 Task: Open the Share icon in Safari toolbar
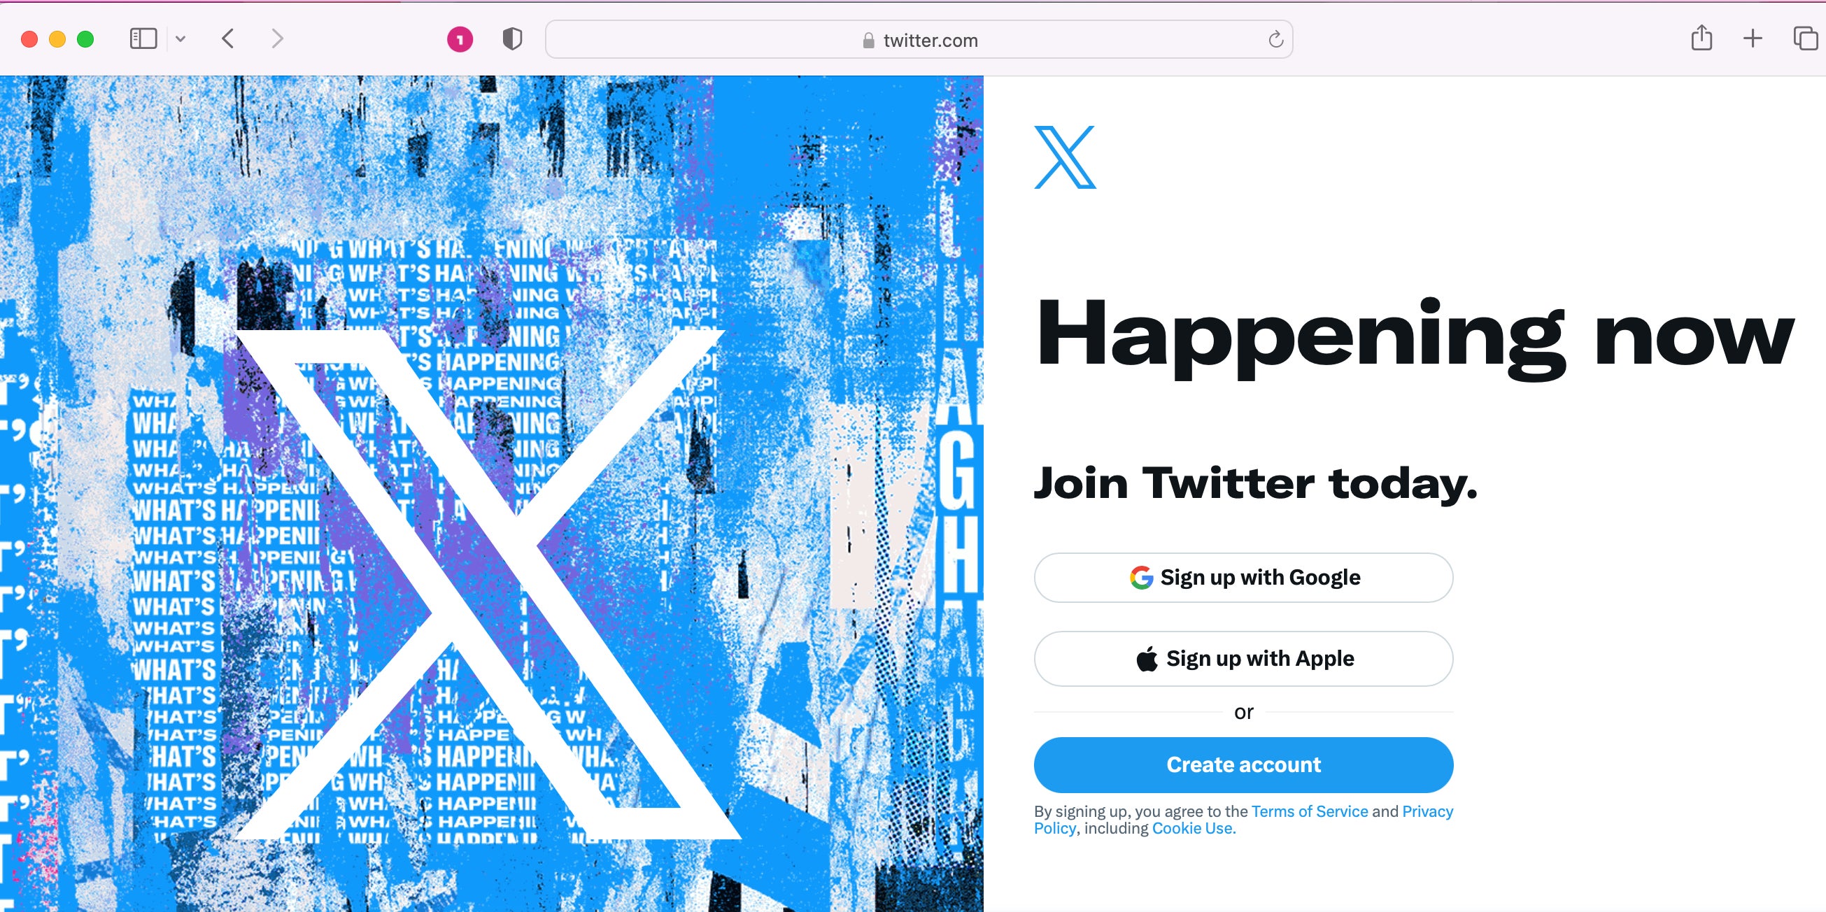(x=1701, y=38)
